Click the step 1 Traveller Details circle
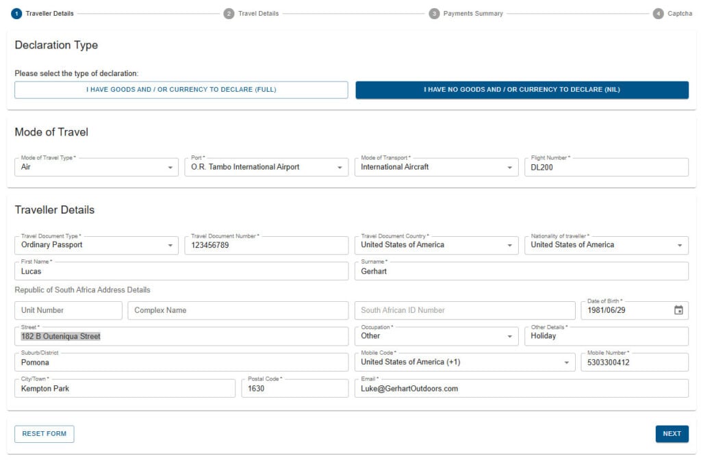The image size is (701, 462). (x=16, y=14)
